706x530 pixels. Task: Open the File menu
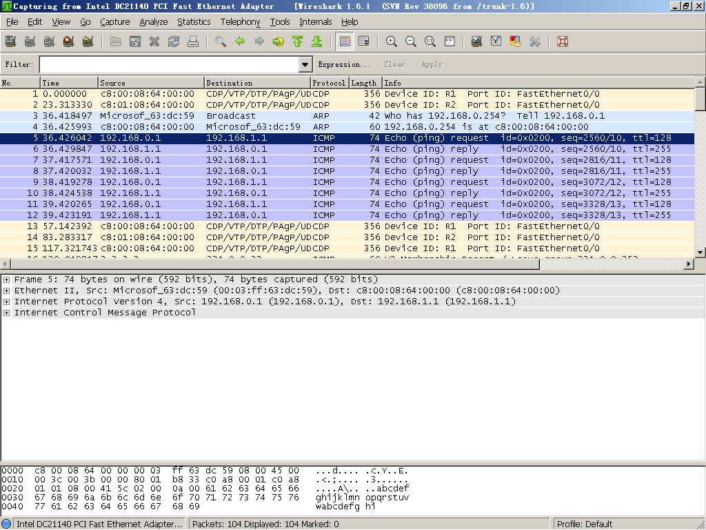point(12,21)
